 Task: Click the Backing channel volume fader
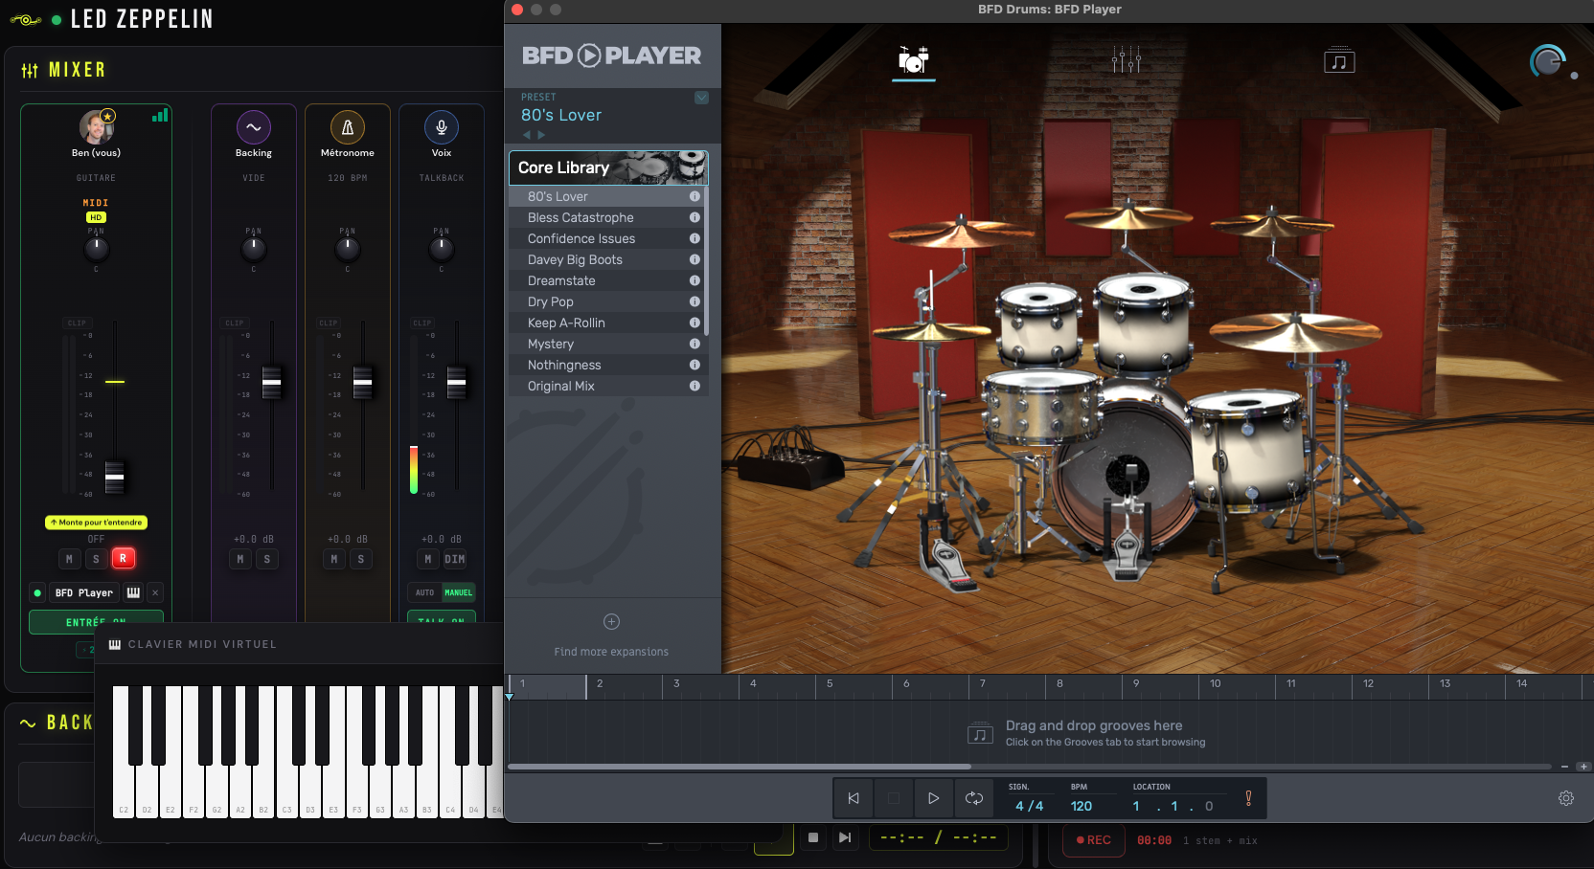(272, 382)
